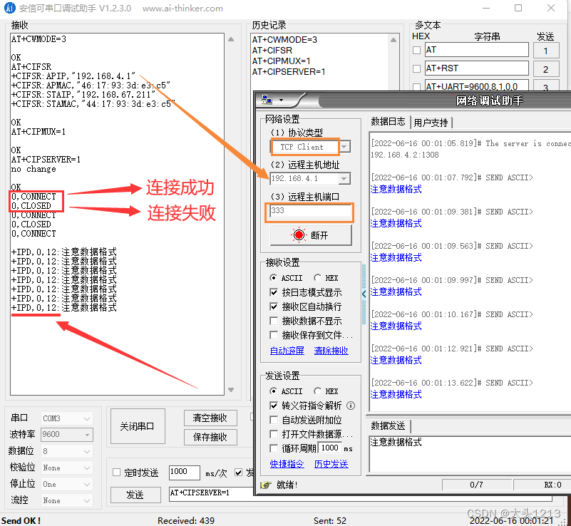Image resolution: width=571 pixels, height=526 pixels.
Task: Select the 数据发送 tab
Action: tap(388, 426)
